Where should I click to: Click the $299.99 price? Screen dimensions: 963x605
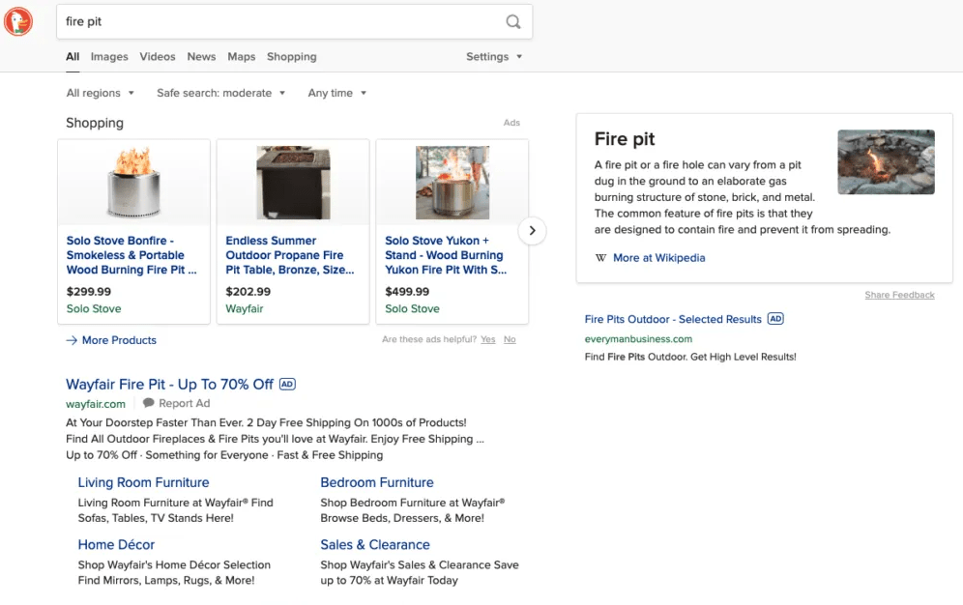tap(89, 292)
